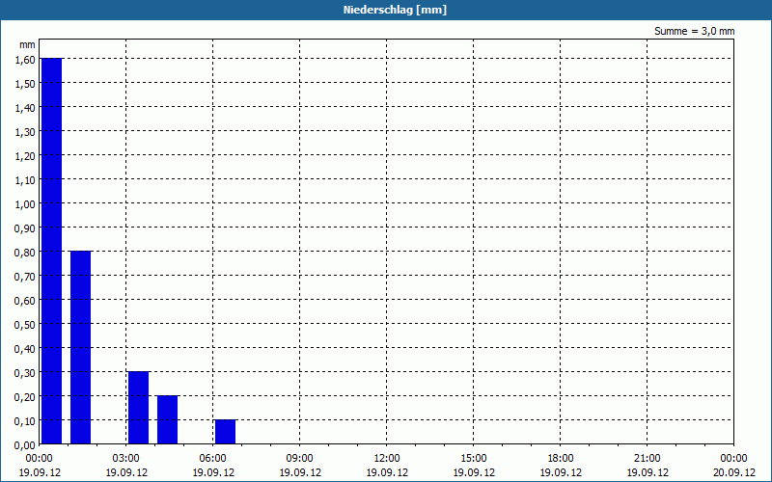The image size is (772, 482).
Task: Select the 0,30 mm precipitation bar
Action: point(138,408)
